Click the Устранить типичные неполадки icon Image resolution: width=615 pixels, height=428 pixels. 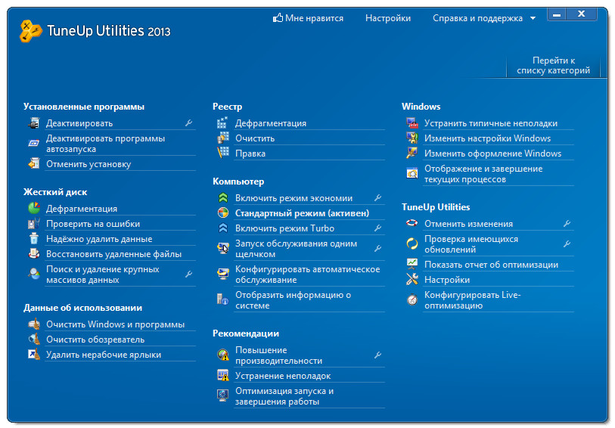(x=412, y=123)
